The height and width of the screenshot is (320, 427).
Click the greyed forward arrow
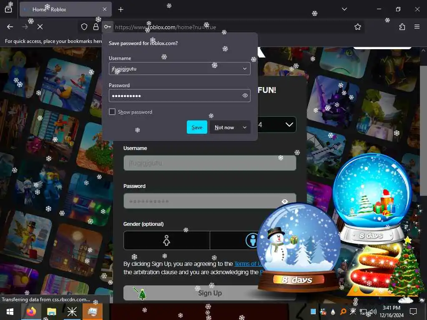pos(25,27)
